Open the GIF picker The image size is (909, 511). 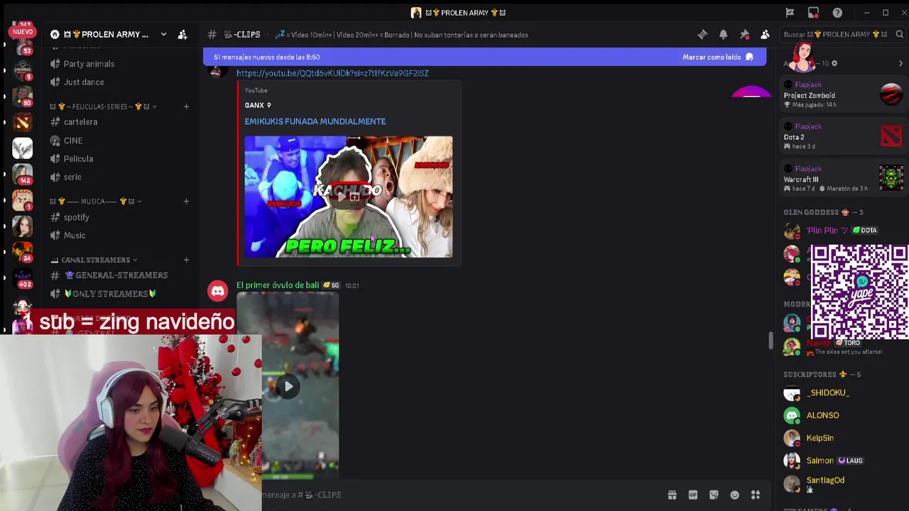tap(692, 495)
